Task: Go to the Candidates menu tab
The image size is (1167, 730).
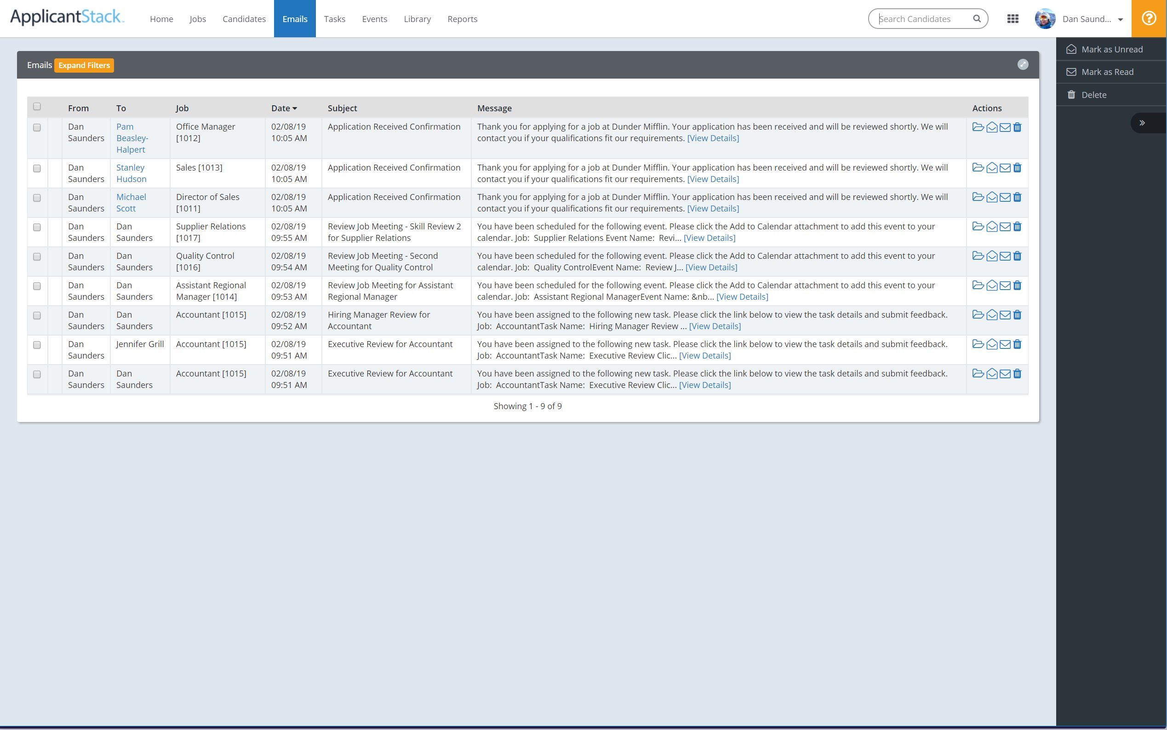Action: click(x=244, y=19)
